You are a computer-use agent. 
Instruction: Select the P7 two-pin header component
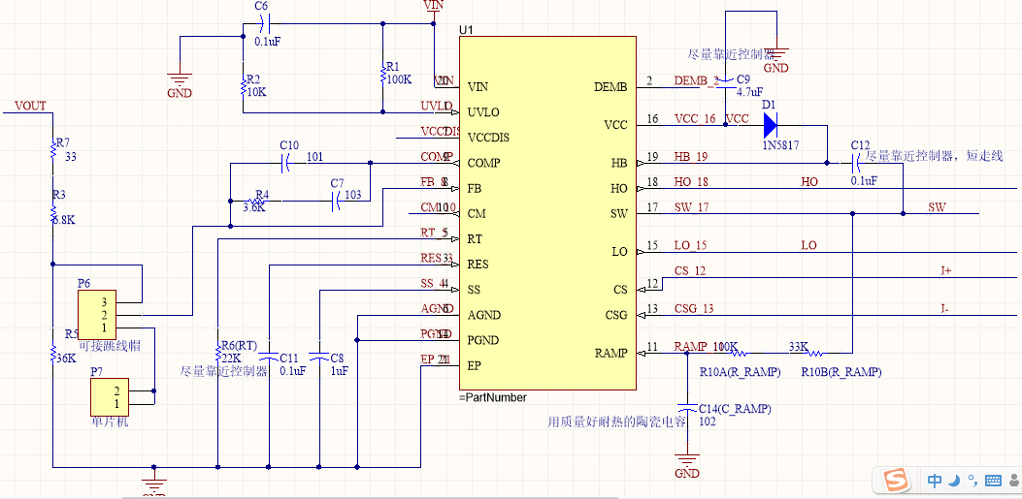coord(110,397)
